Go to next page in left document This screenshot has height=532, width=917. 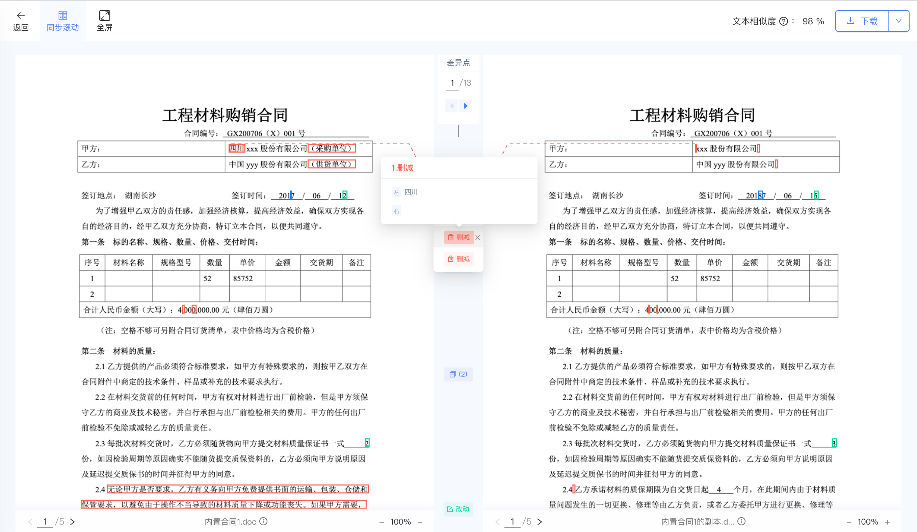(73, 522)
